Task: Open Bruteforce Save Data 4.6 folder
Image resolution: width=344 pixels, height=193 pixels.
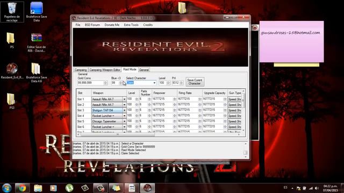Action: coord(37,73)
